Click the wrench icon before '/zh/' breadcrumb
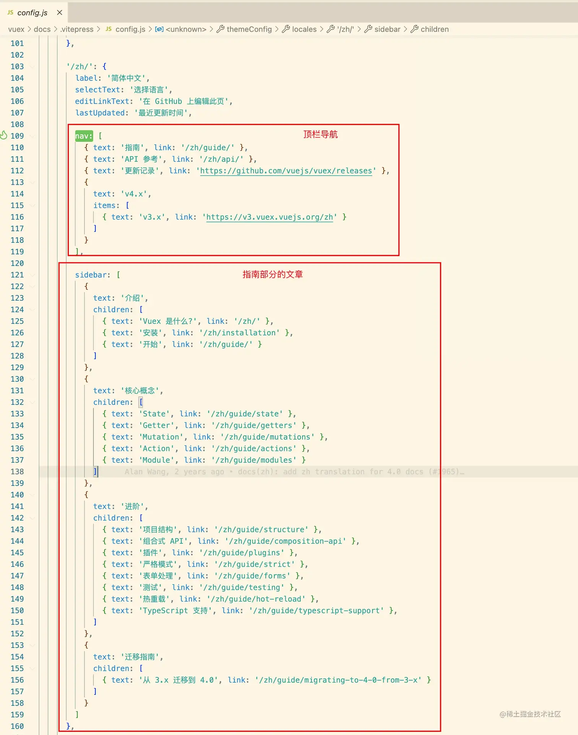This screenshot has height=735, width=578. point(331,29)
